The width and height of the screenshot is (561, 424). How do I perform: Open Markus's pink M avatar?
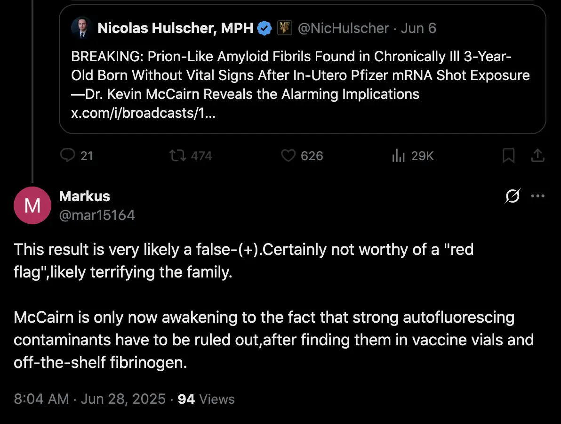[32, 205]
